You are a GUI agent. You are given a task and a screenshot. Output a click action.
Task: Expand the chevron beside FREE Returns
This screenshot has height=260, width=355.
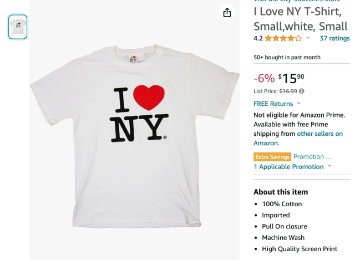point(299,104)
